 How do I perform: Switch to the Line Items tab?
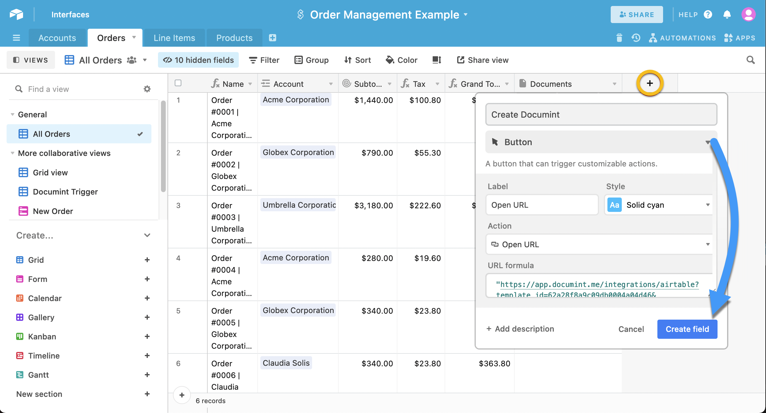tap(174, 38)
